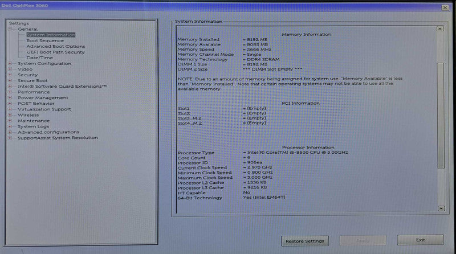The width and height of the screenshot is (456, 254).
Task: Click the Processor Type i5-8500 value
Action: point(298,152)
